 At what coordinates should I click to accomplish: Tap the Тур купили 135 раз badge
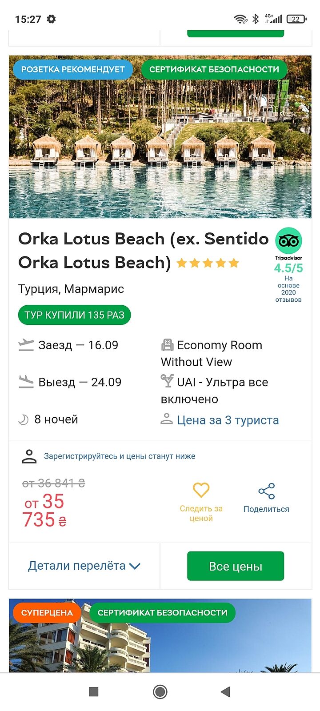point(74,315)
